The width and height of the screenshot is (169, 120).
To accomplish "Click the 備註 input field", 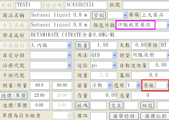I will 98,115.
